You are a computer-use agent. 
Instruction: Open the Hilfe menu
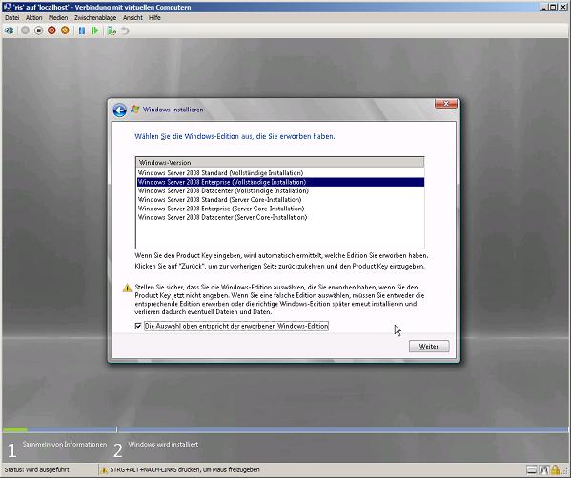154,18
